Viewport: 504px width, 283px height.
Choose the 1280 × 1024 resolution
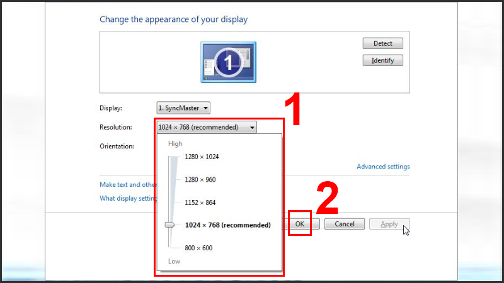(202, 157)
